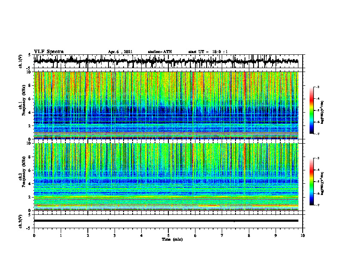
Task: Click the "station=ATH" label
Action: coord(160,52)
